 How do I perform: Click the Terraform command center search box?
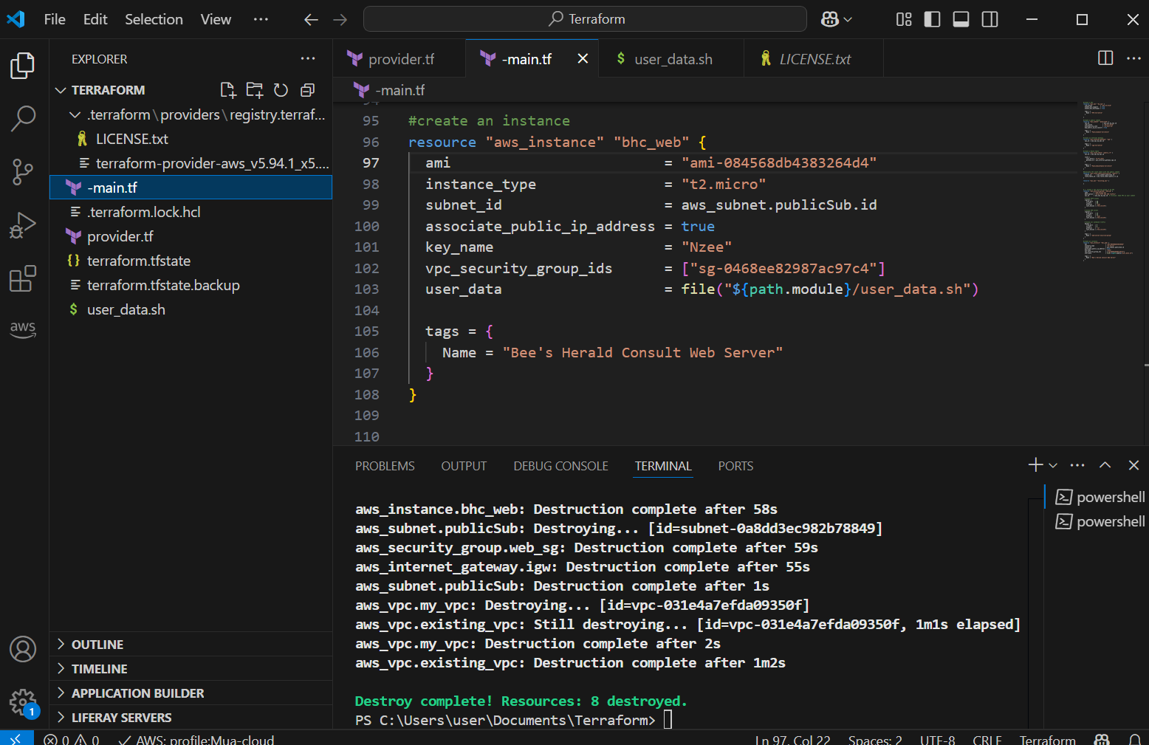[585, 19]
